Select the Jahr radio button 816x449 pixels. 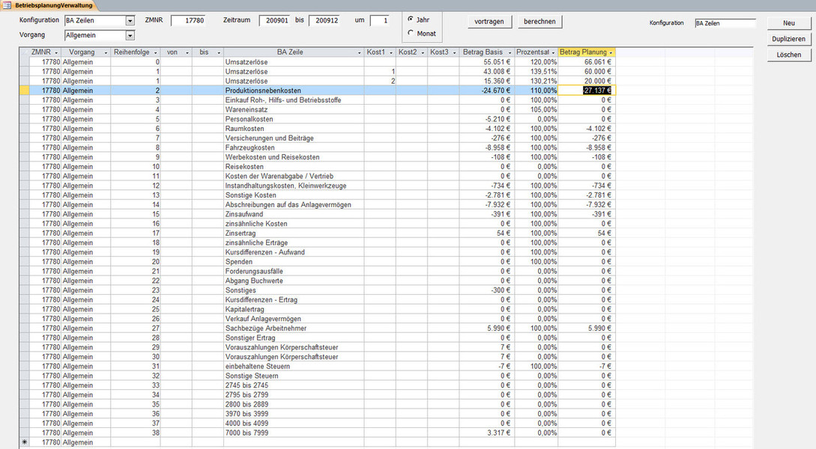click(x=411, y=19)
